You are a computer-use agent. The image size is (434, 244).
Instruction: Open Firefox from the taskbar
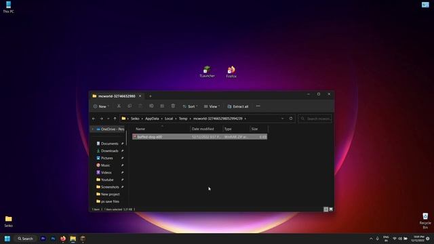(63, 239)
